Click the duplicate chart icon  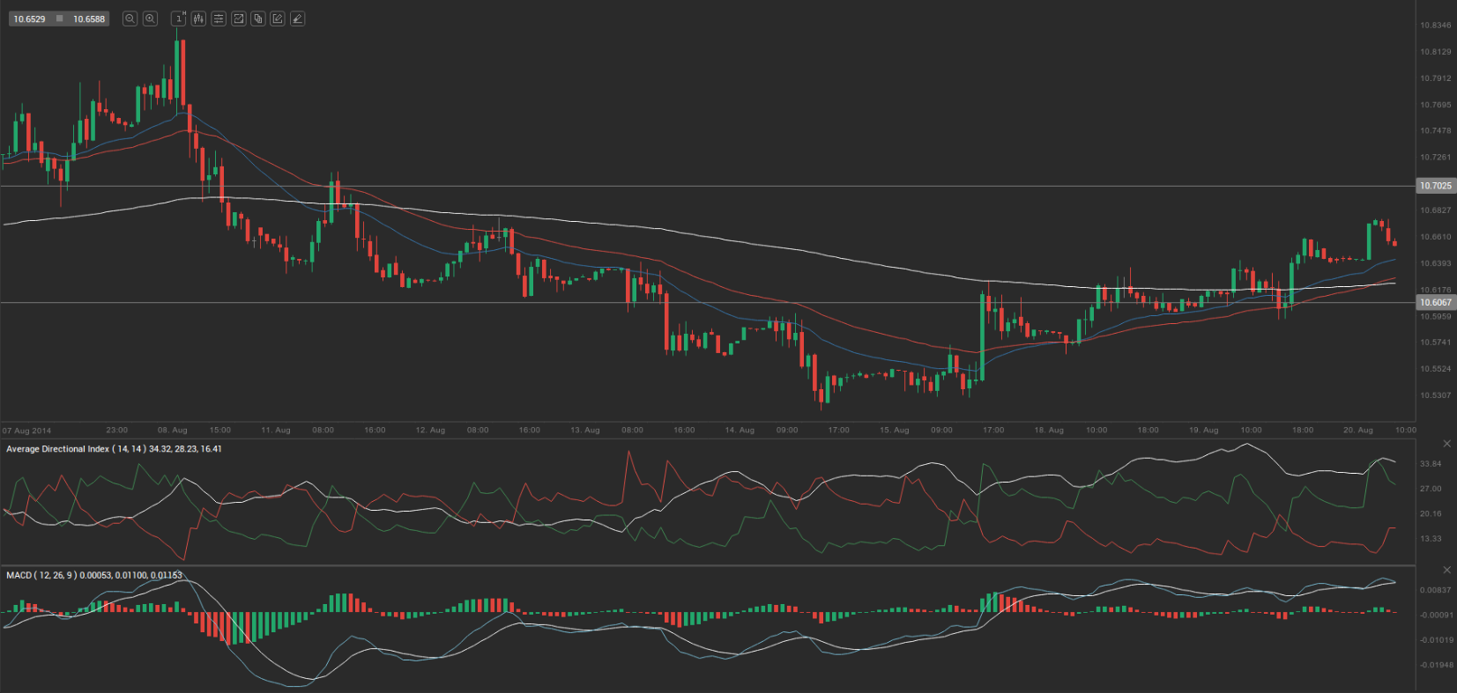coord(258,18)
